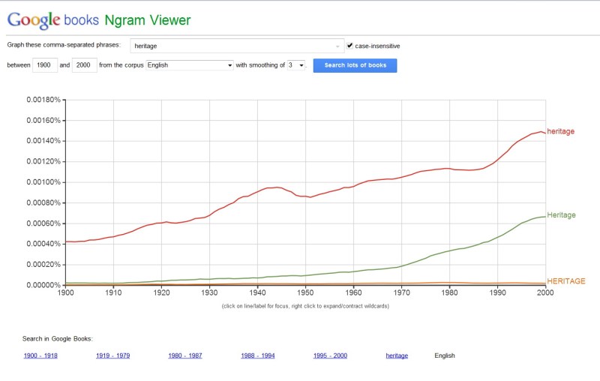Edit the end year 2000 field

click(84, 65)
